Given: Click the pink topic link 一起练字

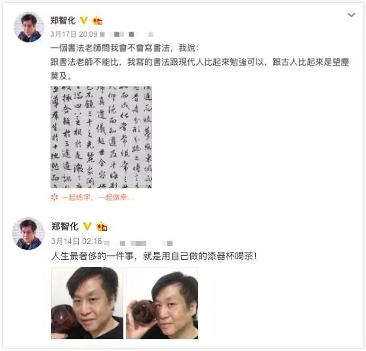Looking at the screenshot, I should (98, 197).
